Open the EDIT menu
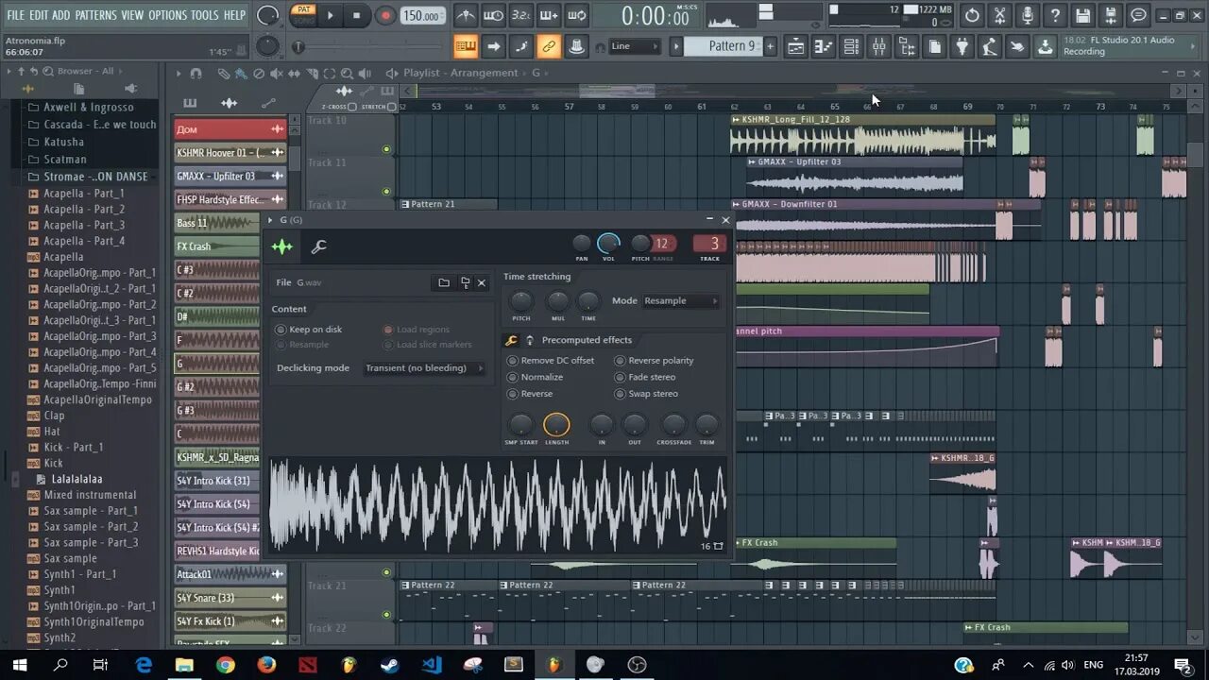 point(39,15)
